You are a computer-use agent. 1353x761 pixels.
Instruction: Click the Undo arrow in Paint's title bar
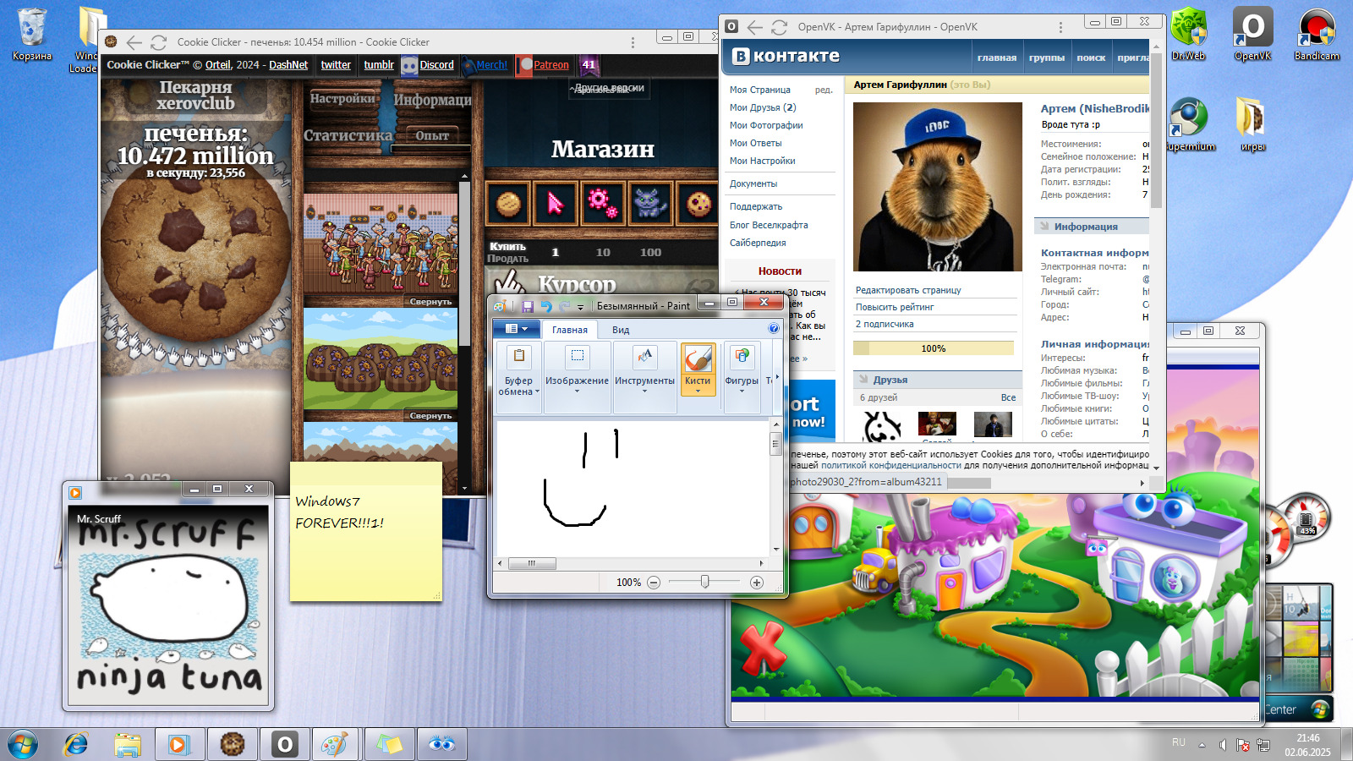546,306
